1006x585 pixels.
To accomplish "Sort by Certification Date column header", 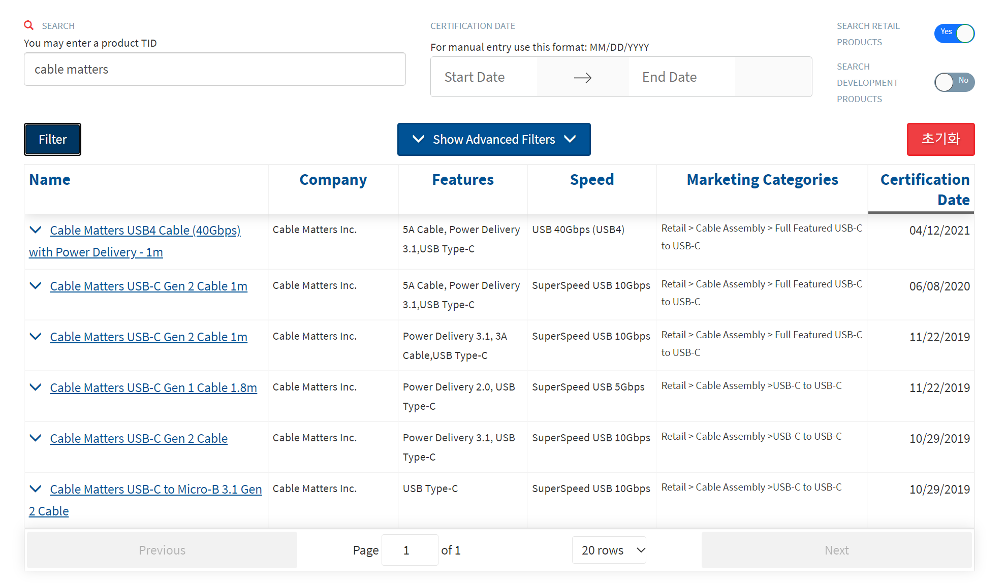I will point(924,189).
